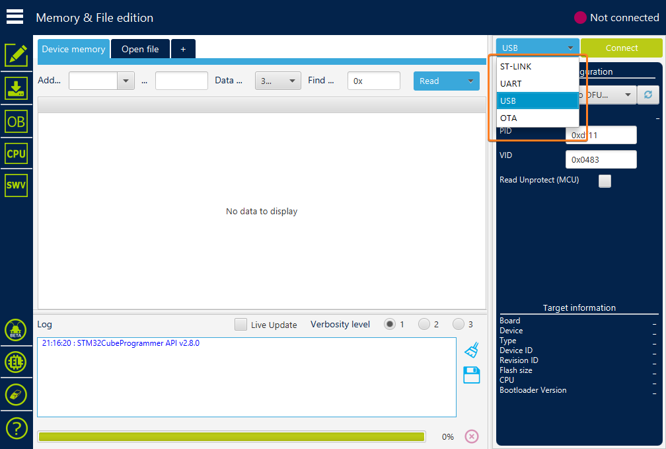Open the USB DFU port dropdown
The width and height of the screenshot is (666, 449).
click(x=609, y=95)
